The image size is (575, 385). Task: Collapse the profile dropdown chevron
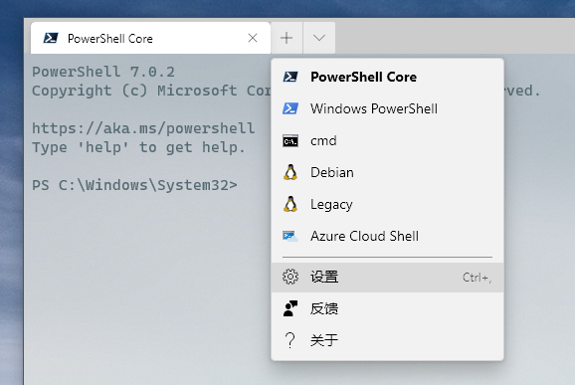click(x=319, y=38)
